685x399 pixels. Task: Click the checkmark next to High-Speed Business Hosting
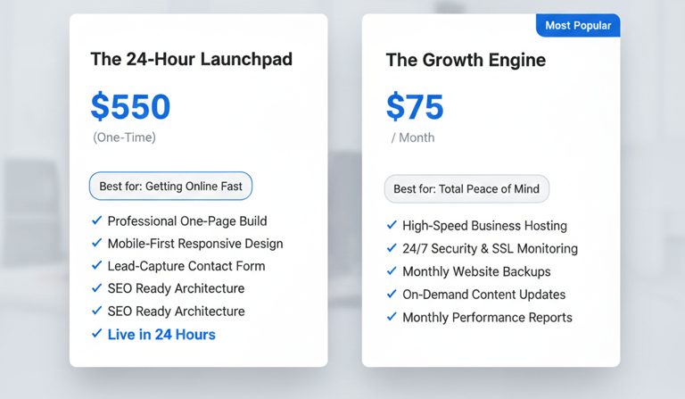coord(391,226)
